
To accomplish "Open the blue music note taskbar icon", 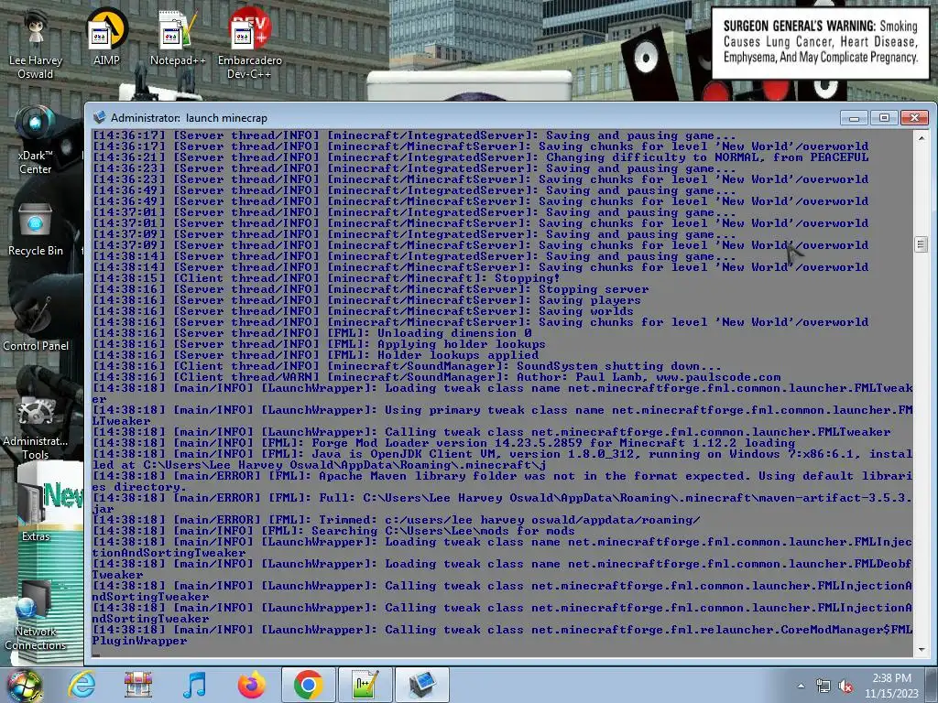I will (194, 685).
